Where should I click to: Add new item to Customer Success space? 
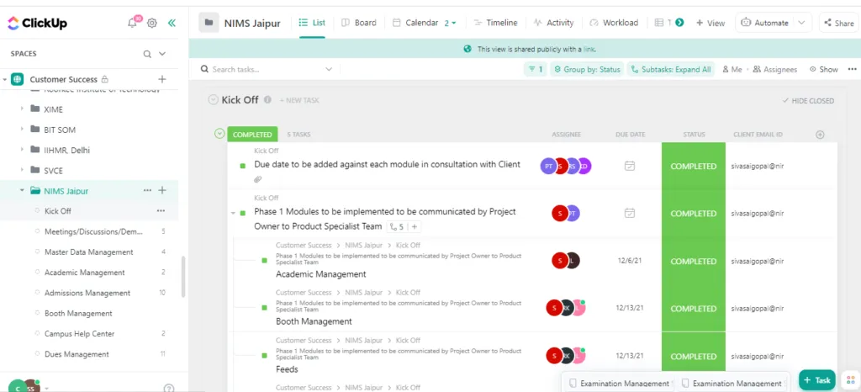pyautogui.click(x=162, y=79)
